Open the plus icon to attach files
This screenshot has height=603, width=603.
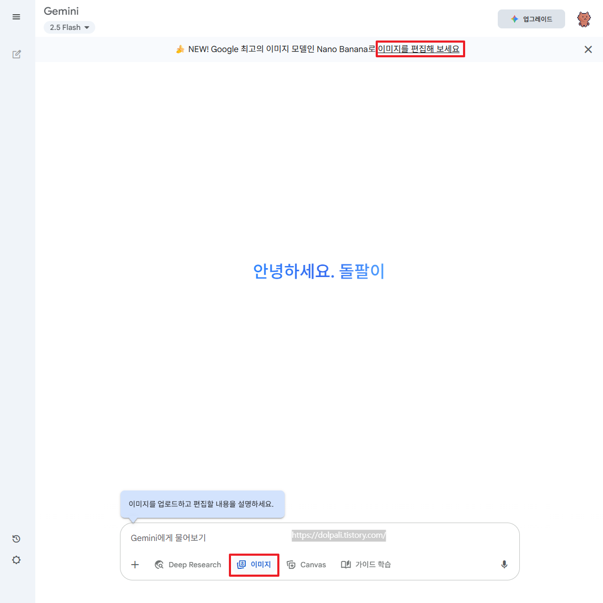coord(135,564)
